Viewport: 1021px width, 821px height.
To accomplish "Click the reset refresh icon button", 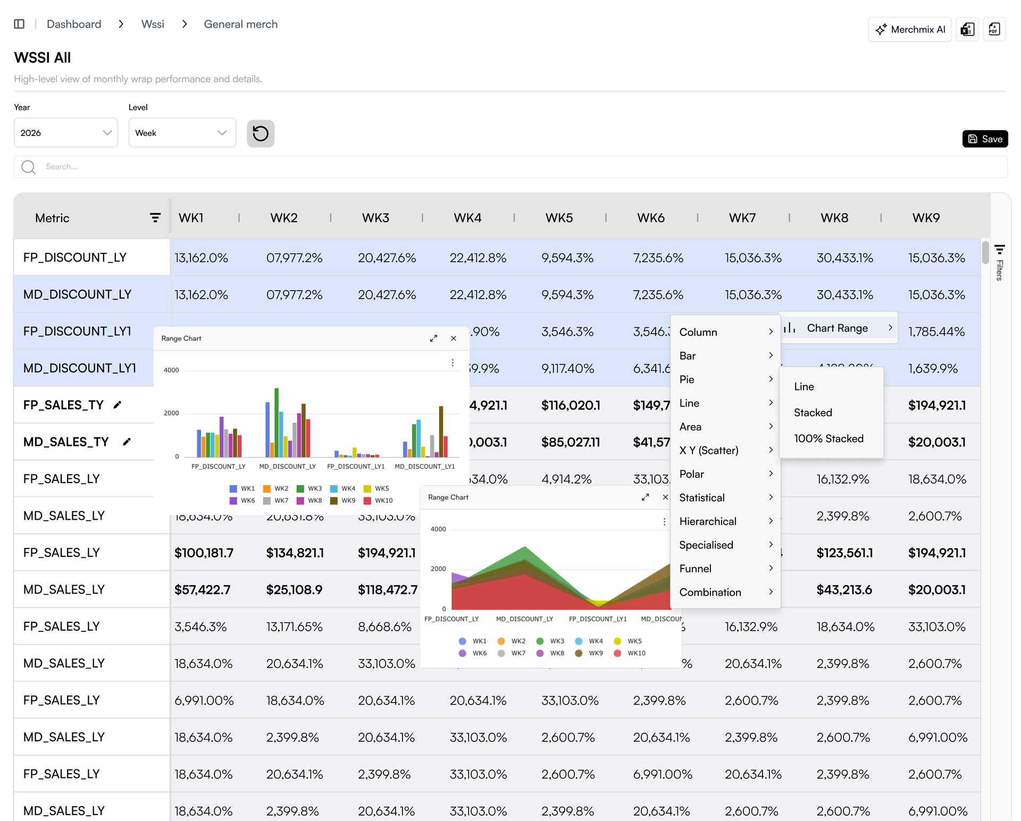I will pos(261,133).
